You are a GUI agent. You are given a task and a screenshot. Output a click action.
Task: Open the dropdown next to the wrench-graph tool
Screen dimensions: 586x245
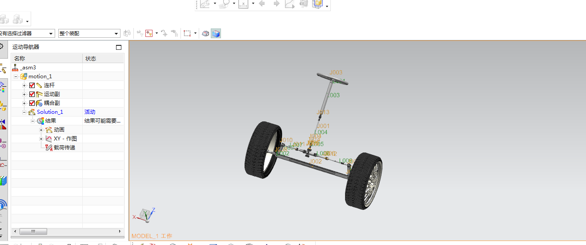tap(215, 4)
